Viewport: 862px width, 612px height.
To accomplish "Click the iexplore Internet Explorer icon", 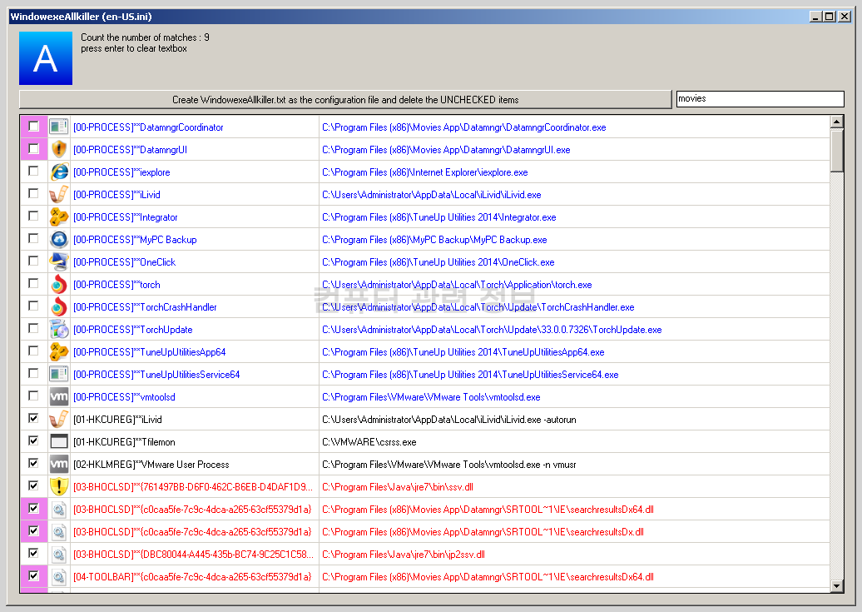I will pos(59,172).
